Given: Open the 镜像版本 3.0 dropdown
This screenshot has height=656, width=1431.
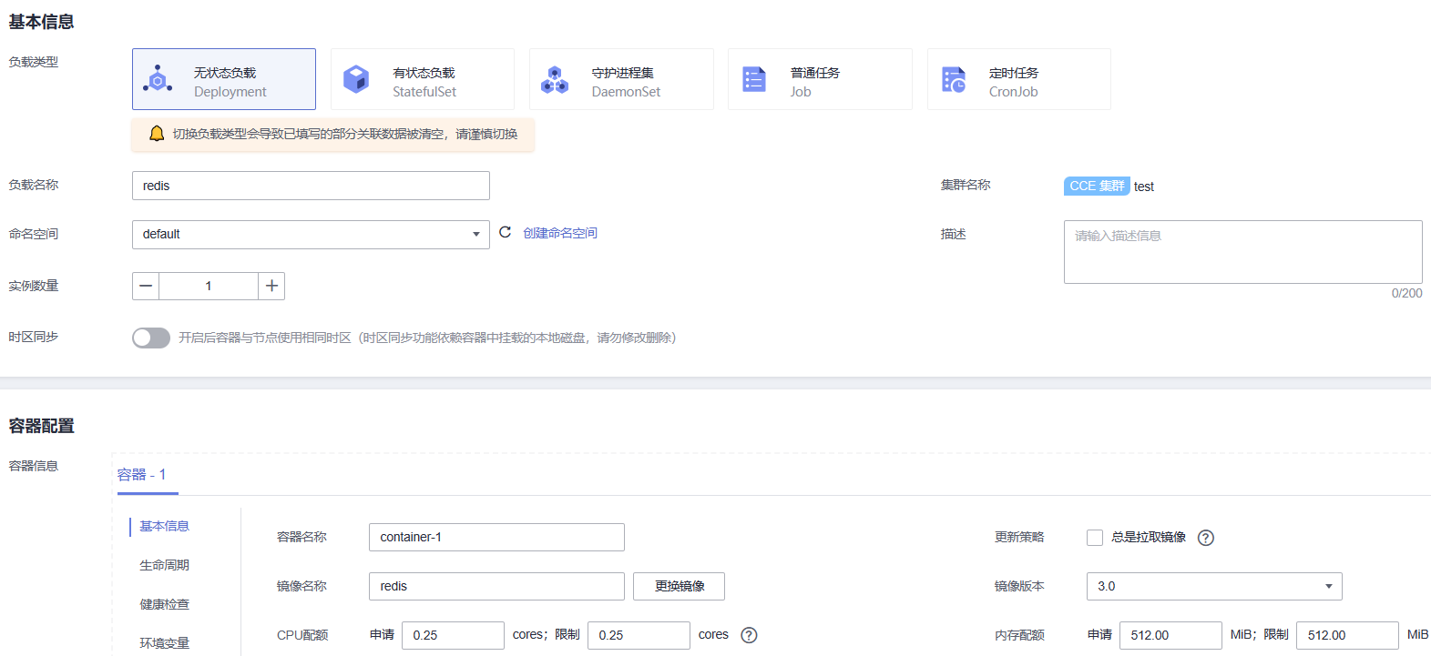Looking at the screenshot, I should point(1214,586).
